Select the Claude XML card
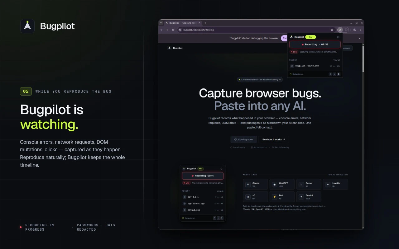This screenshot has height=249, width=399. (255, 184)
